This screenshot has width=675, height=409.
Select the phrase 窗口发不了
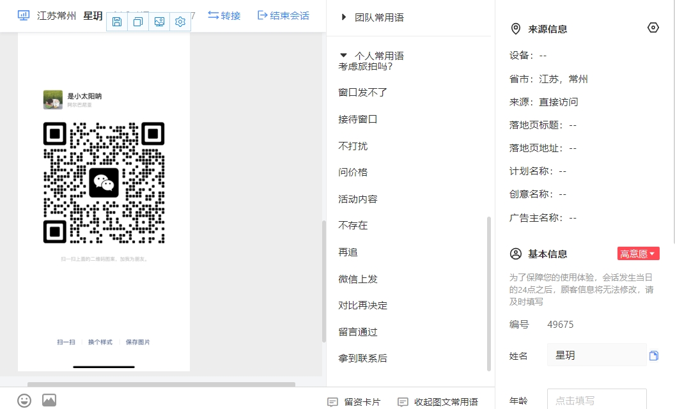362,92
